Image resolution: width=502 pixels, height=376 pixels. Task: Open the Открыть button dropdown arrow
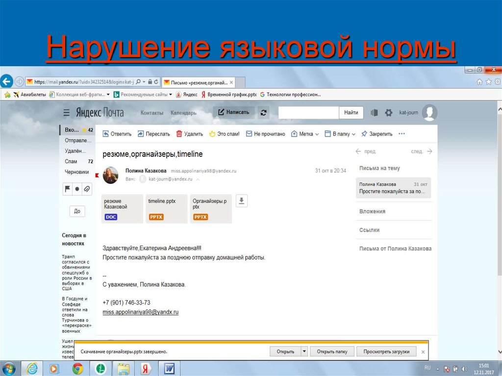point(304,351)
